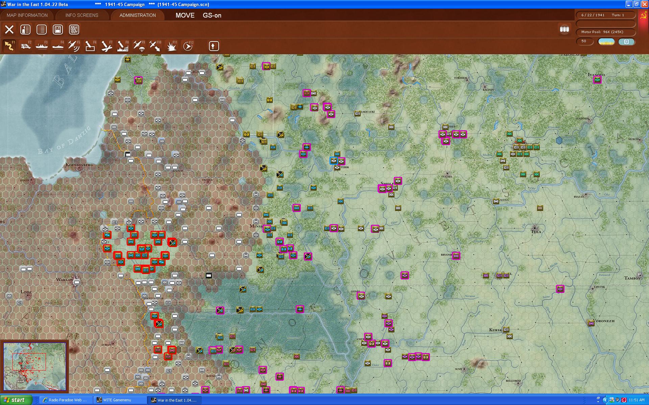Select the magenta unit near Bryansk
649x405 pixels.
coord(456,256)
